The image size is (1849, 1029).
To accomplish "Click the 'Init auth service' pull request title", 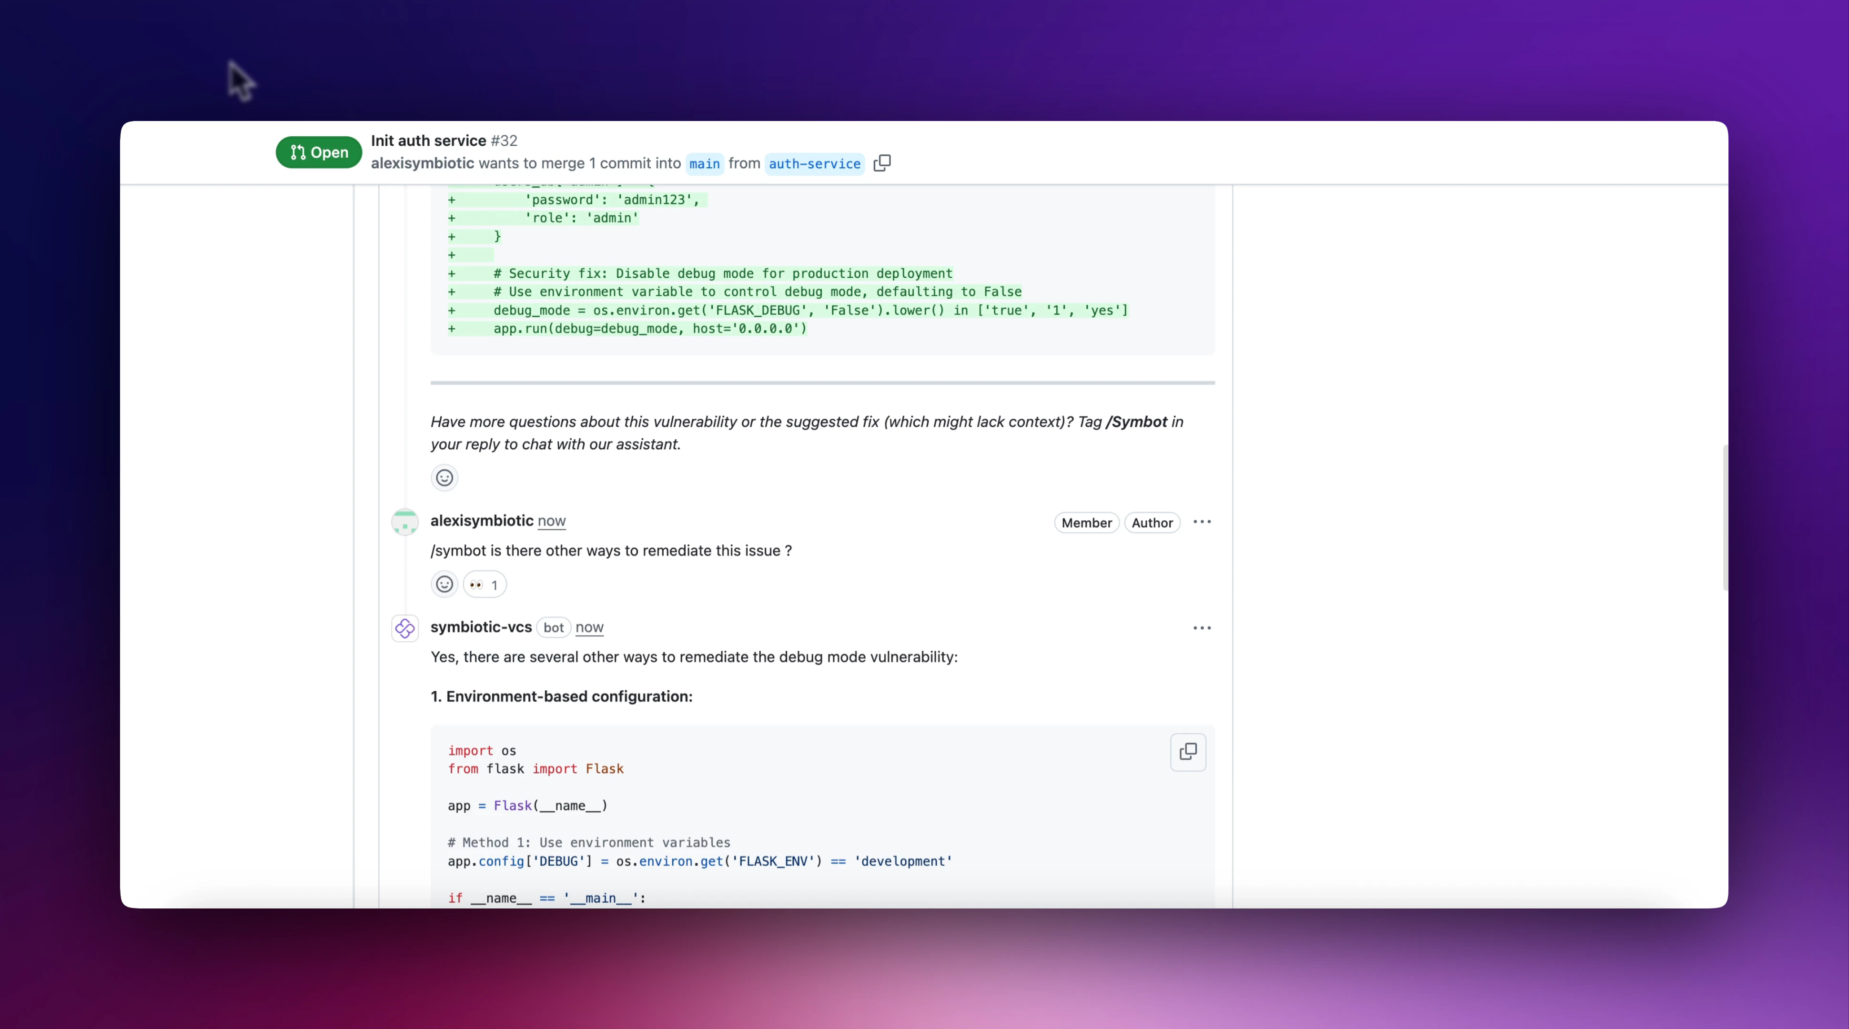I will [x=428, y=141].
